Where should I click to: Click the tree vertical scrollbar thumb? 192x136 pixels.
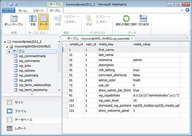tap(59, 58)
